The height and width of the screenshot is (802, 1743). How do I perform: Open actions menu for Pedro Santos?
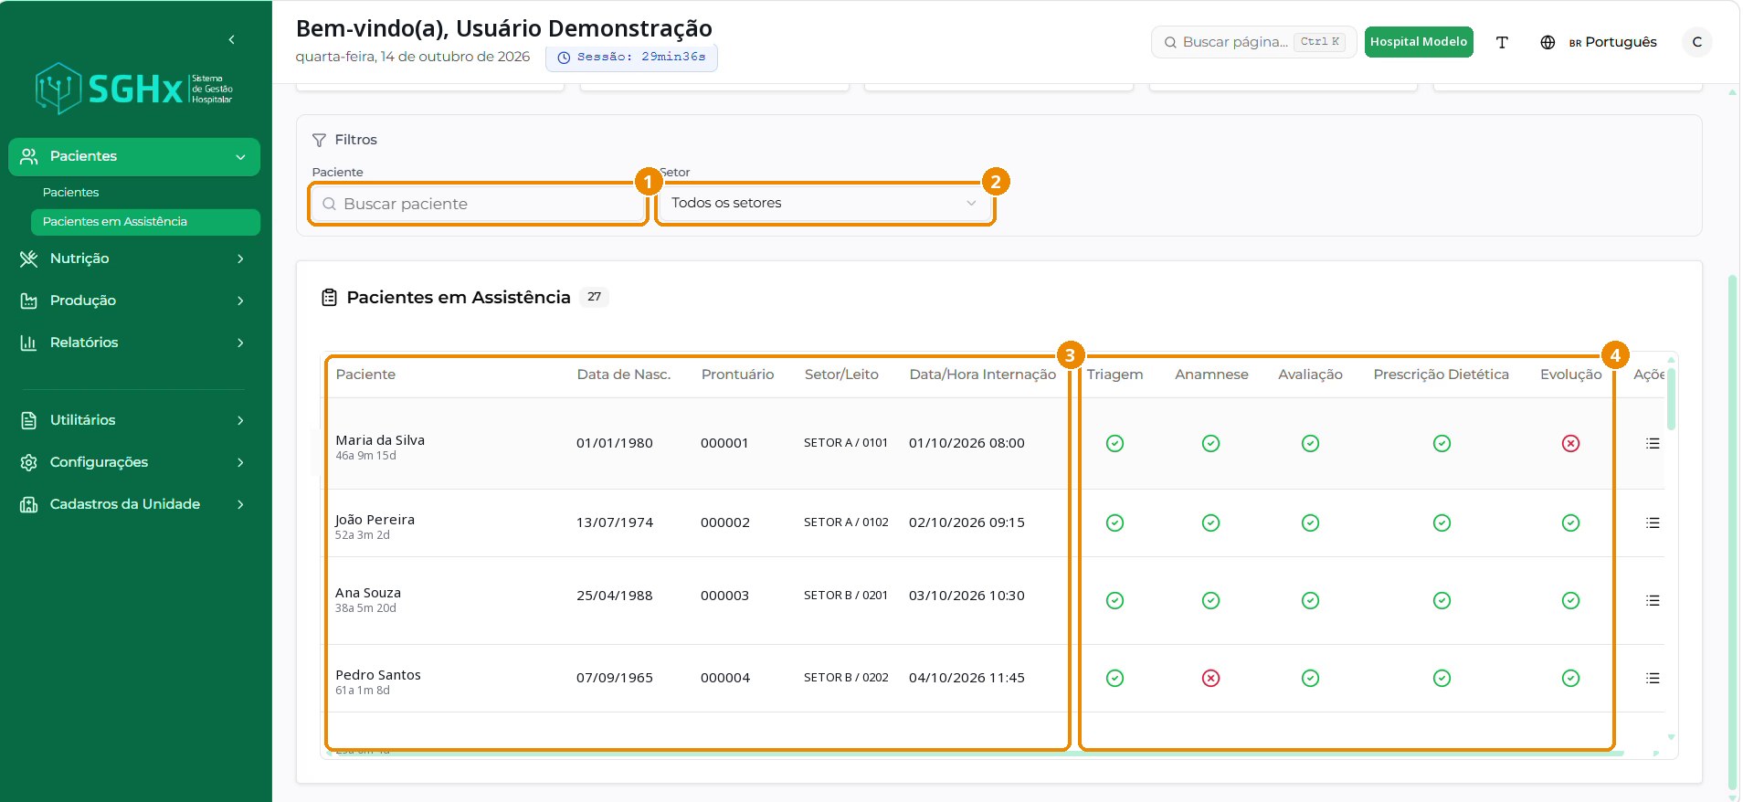point(1653,678)
